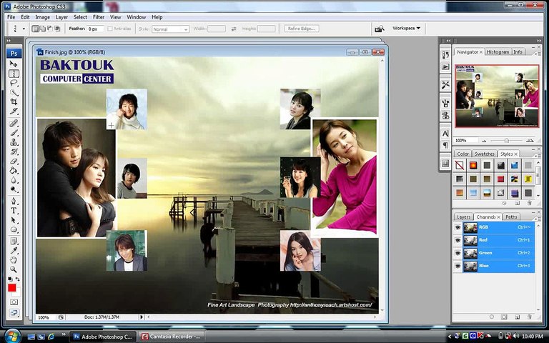Image resolution: width=549 pixels, height=343 pixels.
Task: Select the Crop tool
Action: 14,102
